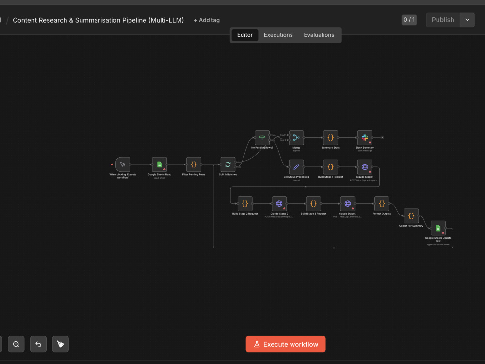Select the Claude Stage 2 HTTP node
The image size is (485, 364).
(x=279, y=203)
